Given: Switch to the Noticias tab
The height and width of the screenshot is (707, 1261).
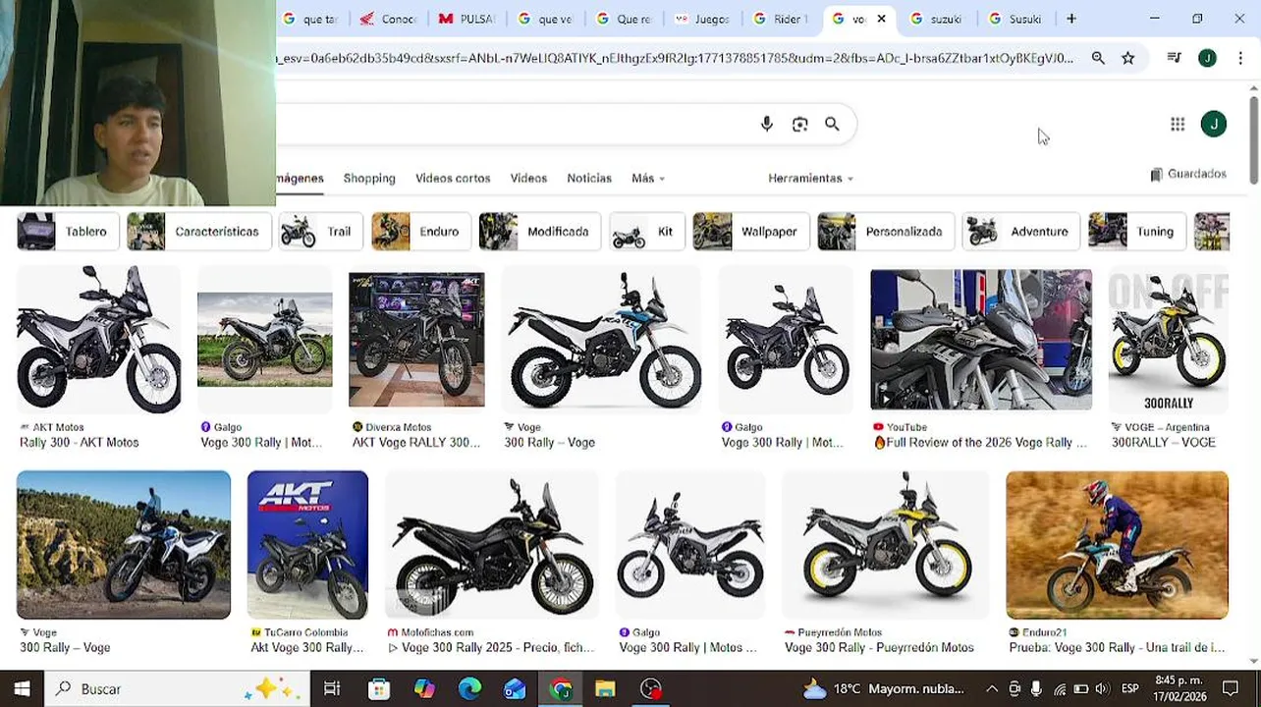Looking at the screenshot, I should coord(589,178).
